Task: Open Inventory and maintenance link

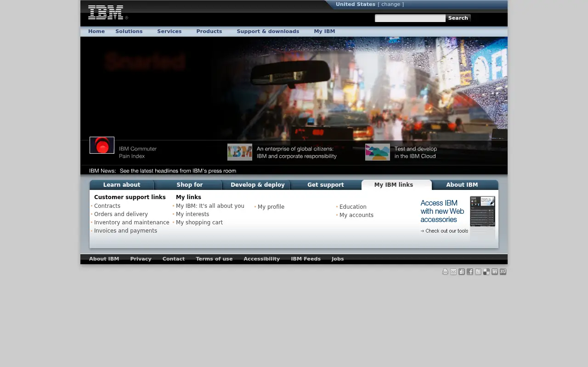Action: [x=132, y=222]
